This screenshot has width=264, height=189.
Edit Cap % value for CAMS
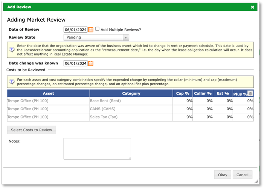pyautogui.click(x=183, y=109)
